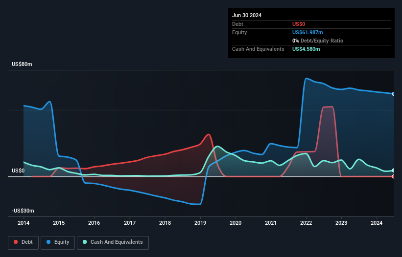Click the teal Cash And Equivalents legend dot
Viewport: 402px width, 257px height.
(x=85, y=242)
